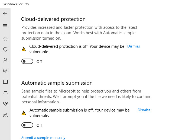Screen dimensions: 169x140
Task: Open Firewall & network protection icon
Action: 5,71
